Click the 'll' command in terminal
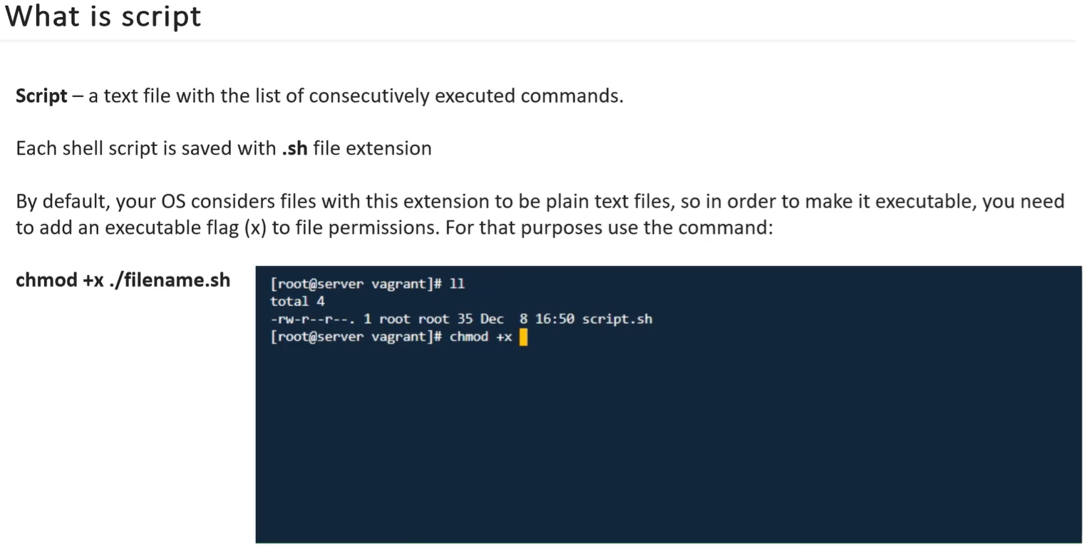Viewport: 1087px width, 552px height. point(458,284)
